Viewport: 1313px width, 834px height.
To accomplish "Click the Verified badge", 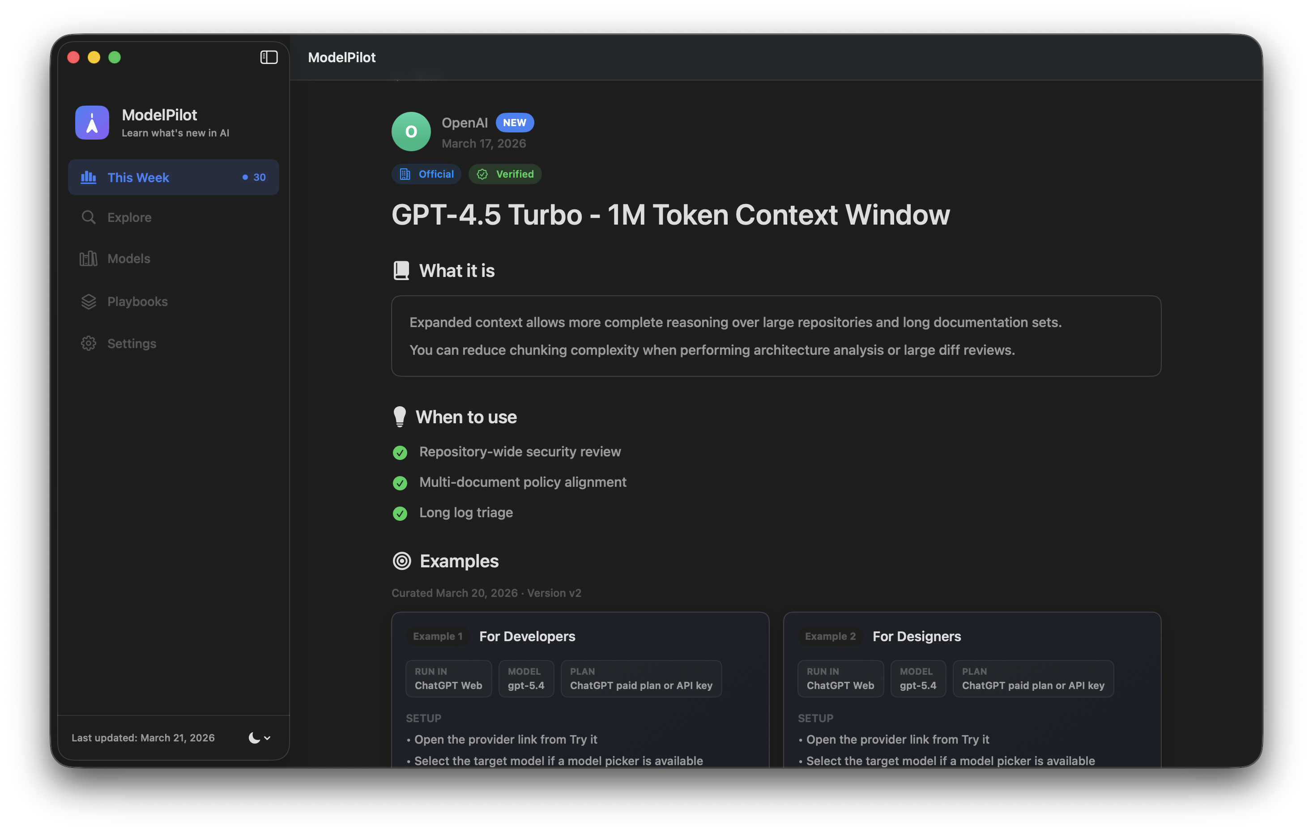I will coord(504,173).
